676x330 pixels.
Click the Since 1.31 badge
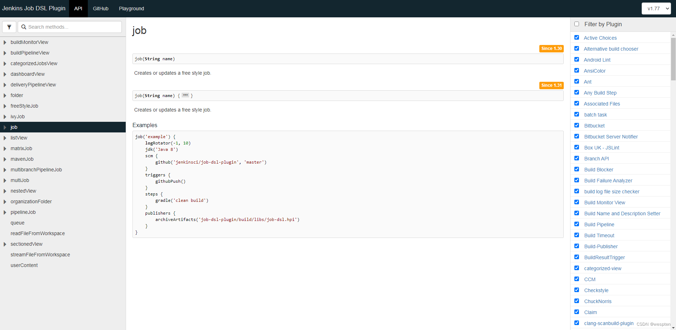click(551, 85)
